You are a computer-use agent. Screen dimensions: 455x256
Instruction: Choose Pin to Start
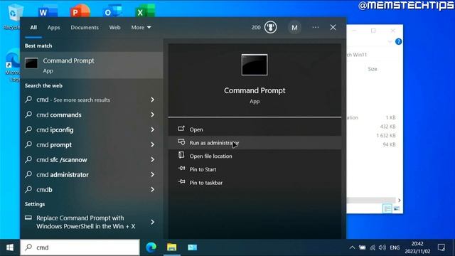tap(255, 169)
